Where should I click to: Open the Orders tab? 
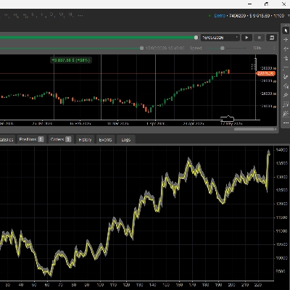(x=61, y=139)
